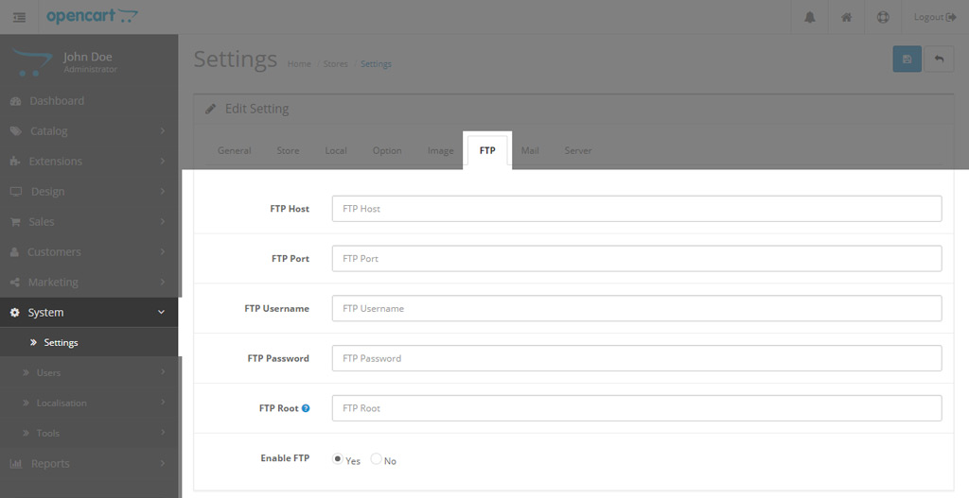Click into the FTP Port field
This screenshot has width=969, height=498.
[637, 259]
